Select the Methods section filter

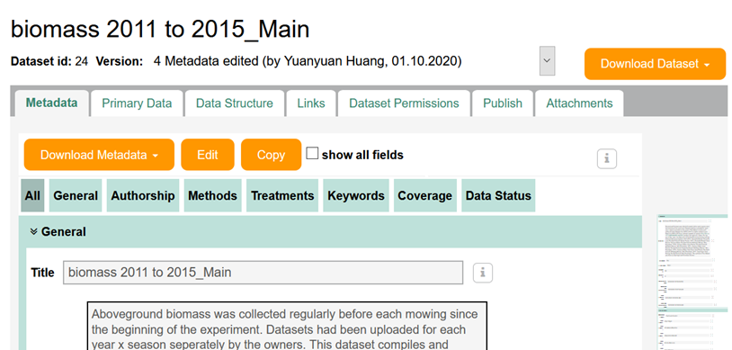[212, 195]
